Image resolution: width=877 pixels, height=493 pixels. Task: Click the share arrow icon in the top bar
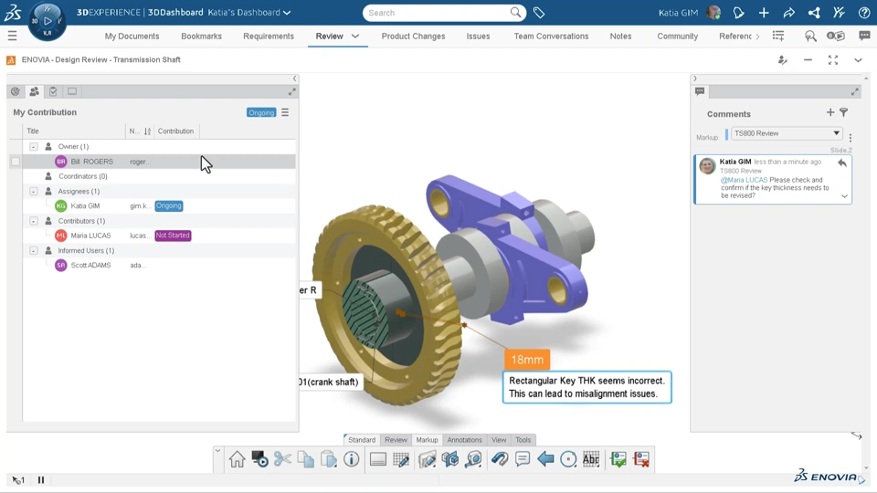pos(788,12)
